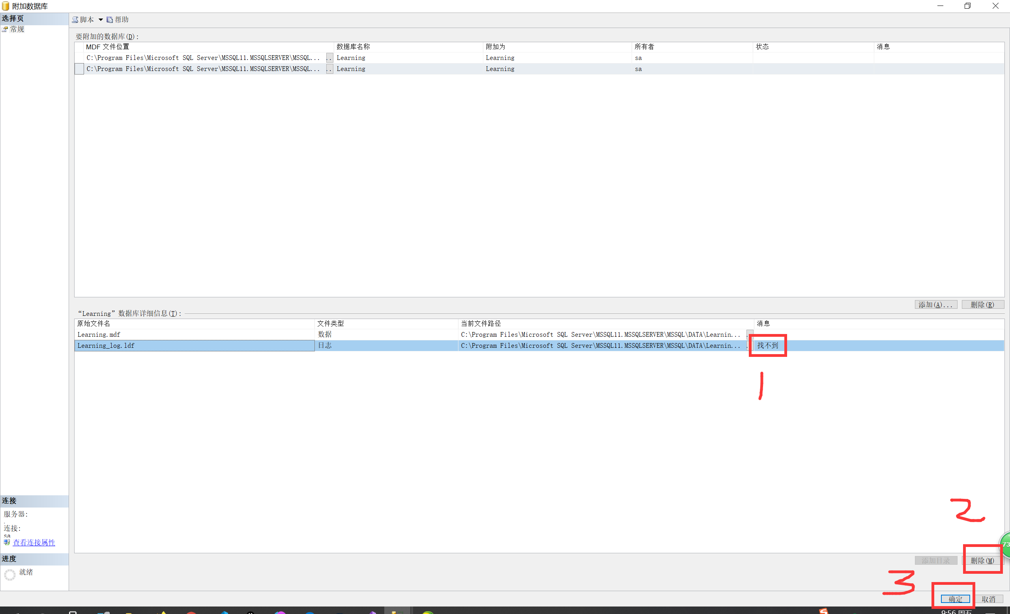Image resolution: width=1010 pixels, height=614 pixels.
Task: Click browse button of second MDF row
Action: click(329, 69)
